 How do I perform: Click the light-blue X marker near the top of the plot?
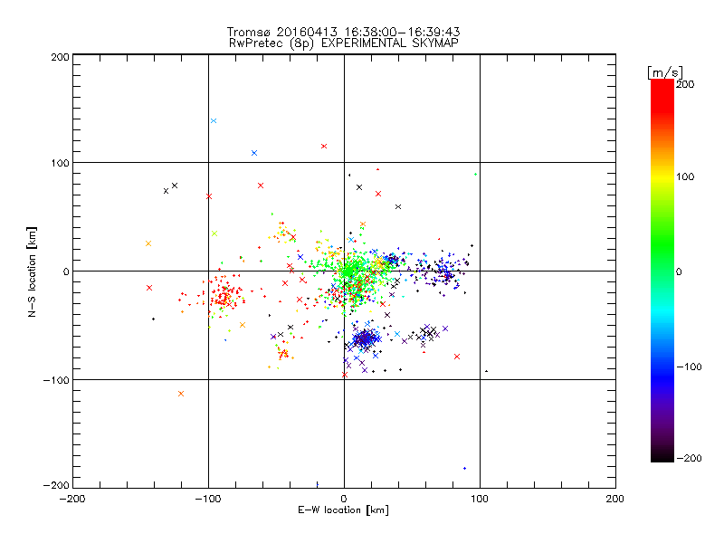pyautogui.click(x=214, y=121)
